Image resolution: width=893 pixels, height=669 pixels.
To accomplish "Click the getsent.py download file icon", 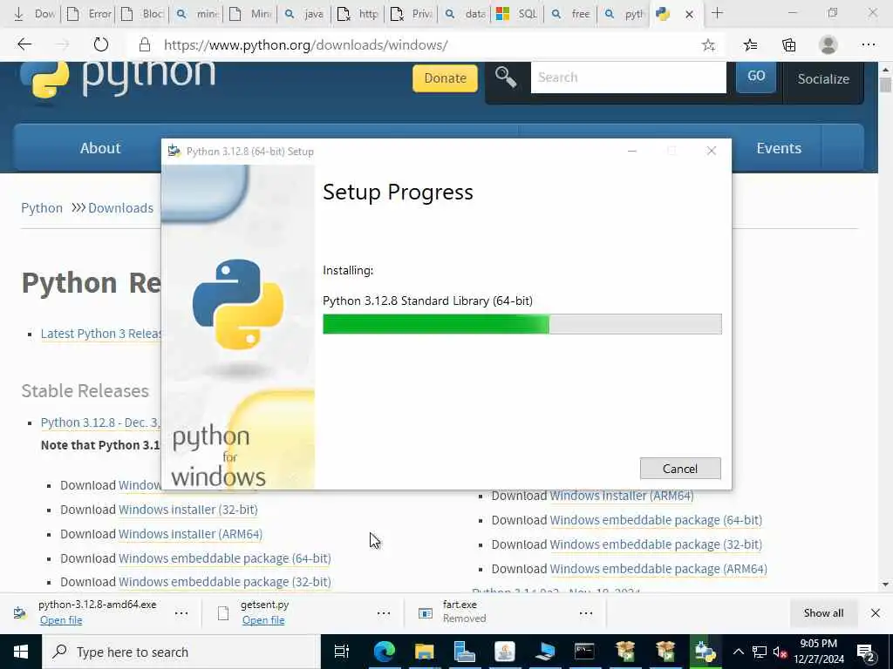I will point(223,612).
